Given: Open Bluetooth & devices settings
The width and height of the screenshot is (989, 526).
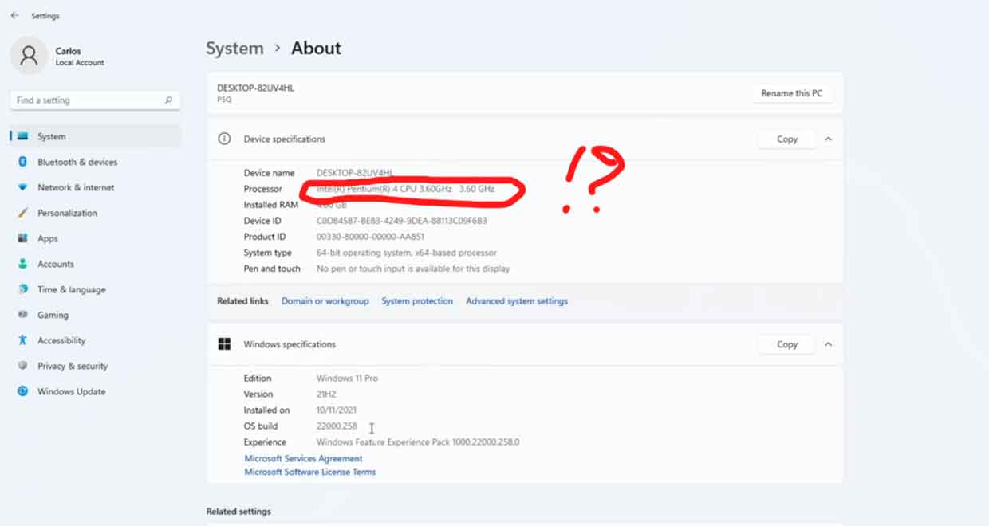Looking at the screenshot, I should [77, 162].
